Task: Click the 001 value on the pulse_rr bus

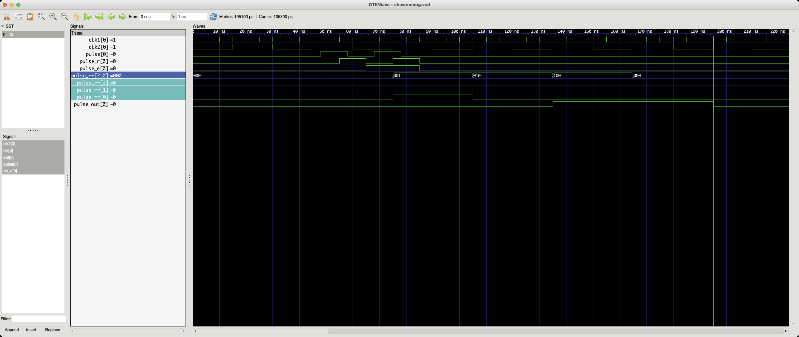Action: pyautogui.click(x=397, y=76)
